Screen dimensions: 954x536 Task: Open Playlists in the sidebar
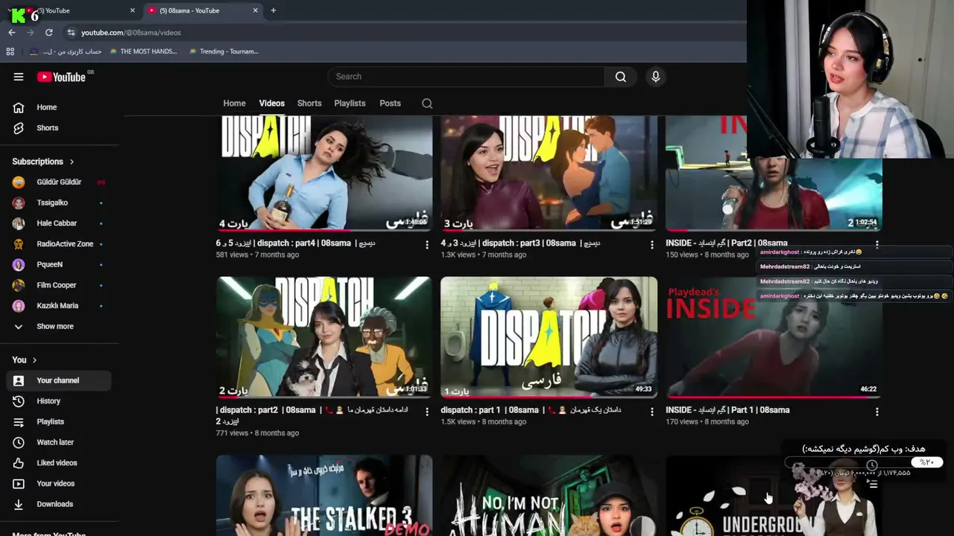click(x=59, y=422)
